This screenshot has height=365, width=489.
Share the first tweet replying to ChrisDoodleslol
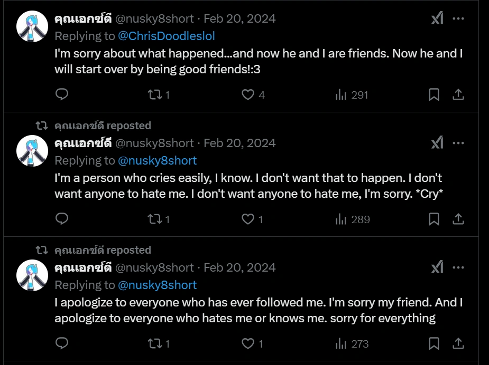tap(458, 95)
